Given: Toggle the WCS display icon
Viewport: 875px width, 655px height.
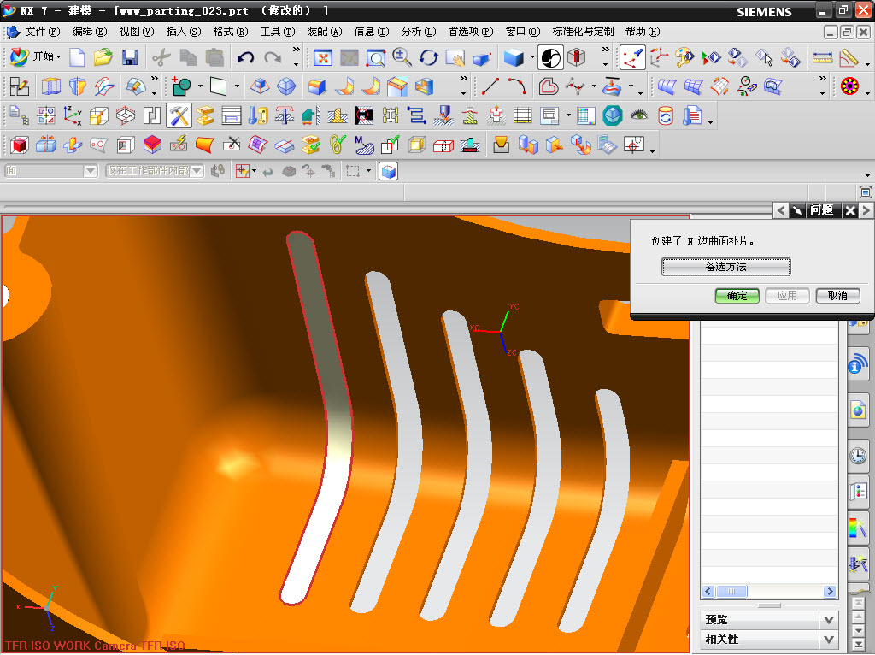Looking at the screenshot, I should pyautogui.click(x=633, y=57).
